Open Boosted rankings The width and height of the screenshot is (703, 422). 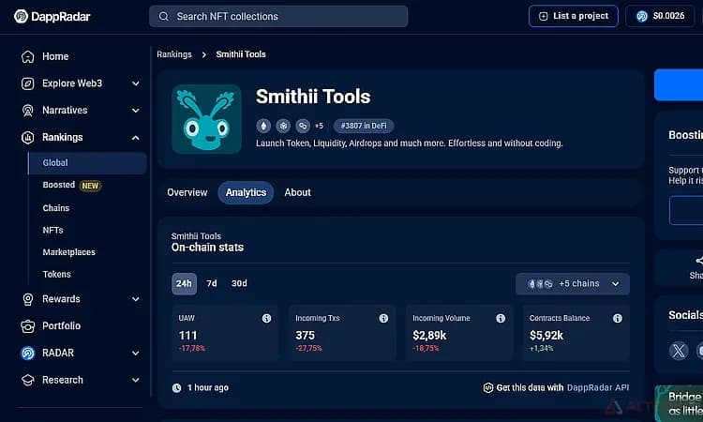tap(59, 185)
